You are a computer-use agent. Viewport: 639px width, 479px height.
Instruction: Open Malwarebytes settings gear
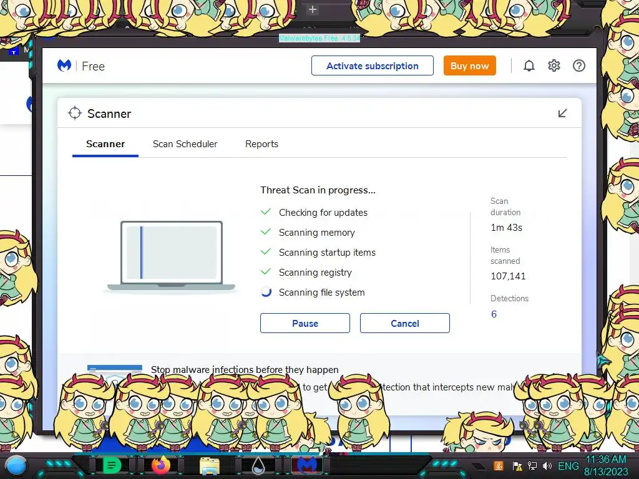[554, 65]
